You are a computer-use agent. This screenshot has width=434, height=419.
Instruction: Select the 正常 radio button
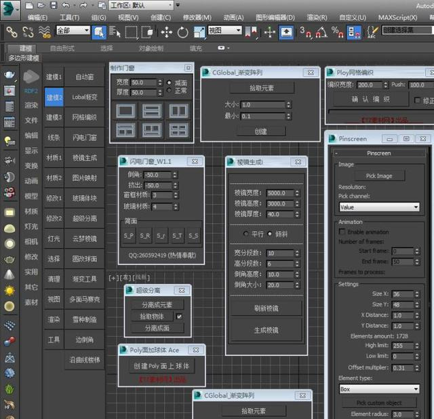(x=169, y=91)
